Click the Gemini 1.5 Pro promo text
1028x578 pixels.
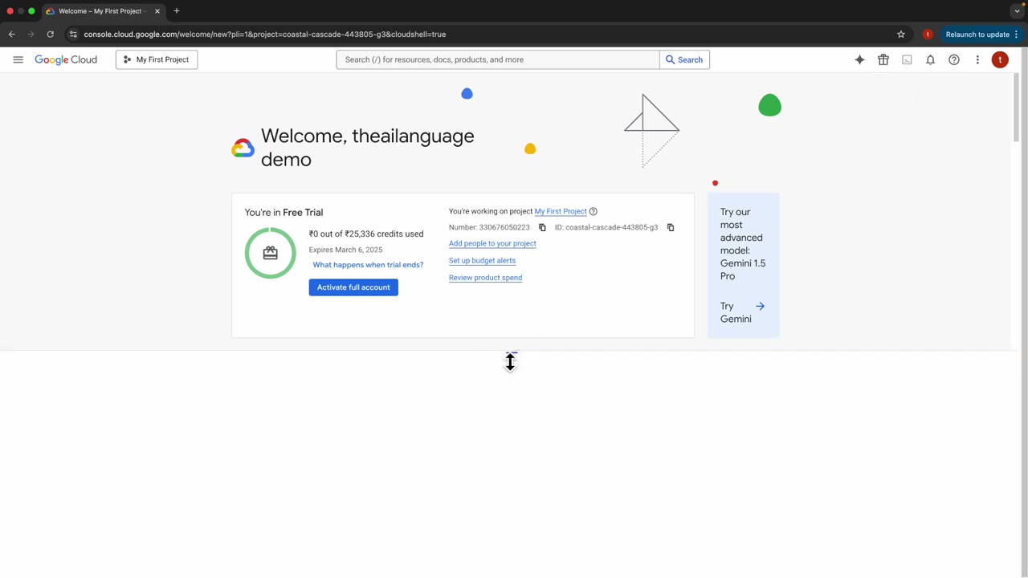pos(743,244)
